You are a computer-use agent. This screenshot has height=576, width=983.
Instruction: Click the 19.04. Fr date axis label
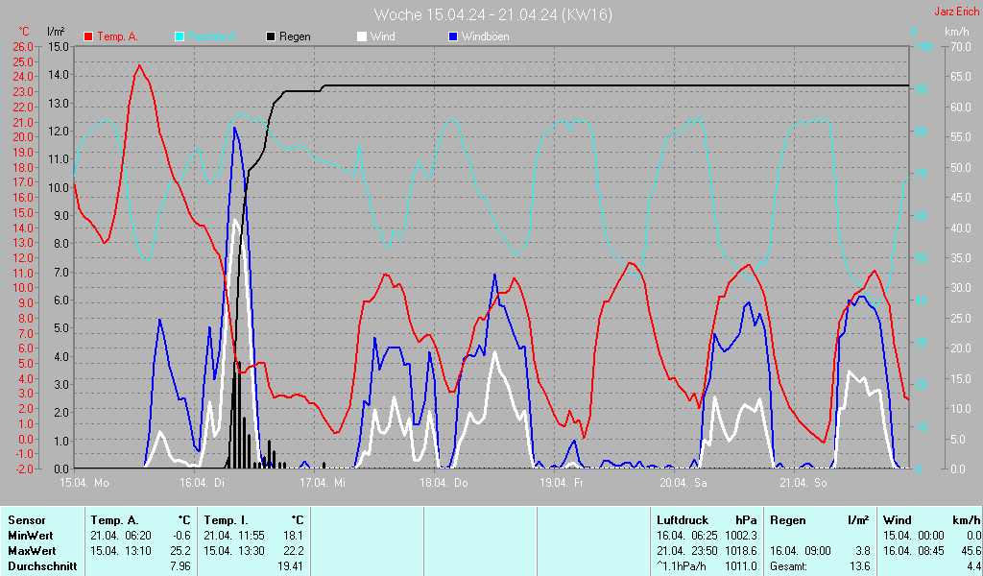click(562, 483)
